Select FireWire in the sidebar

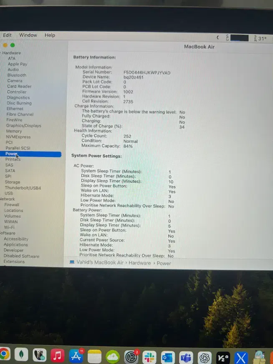click(x=14, y=120)
